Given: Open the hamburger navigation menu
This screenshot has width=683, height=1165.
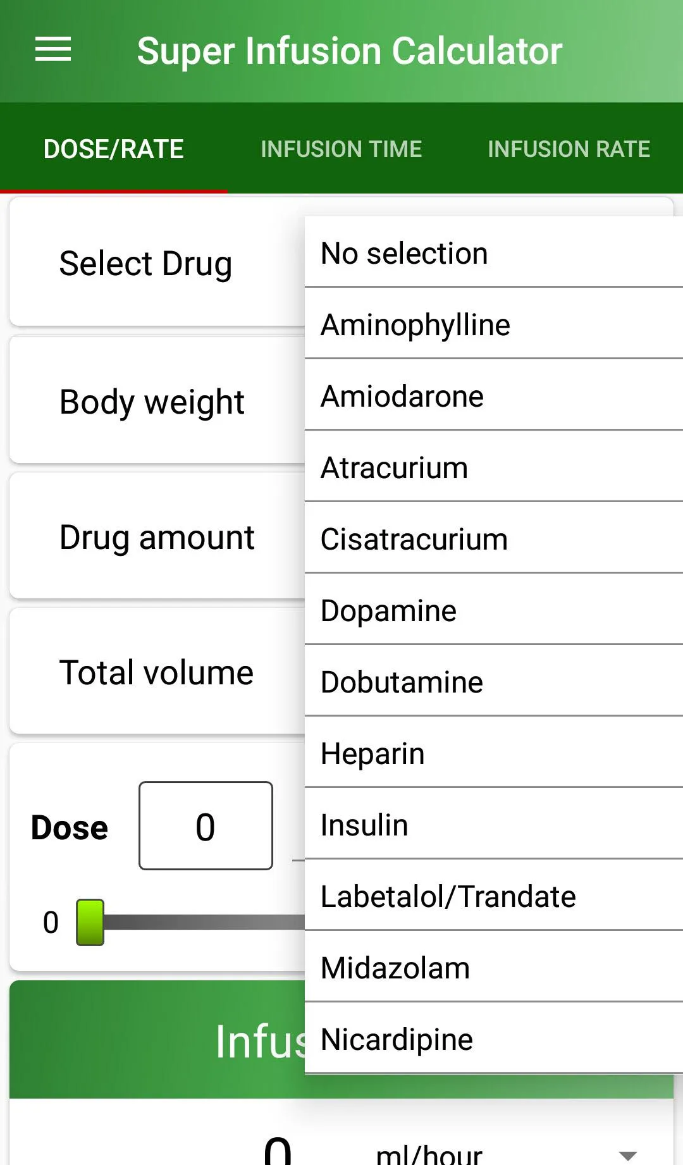Looking at the screenshot, I should [53, 50].
